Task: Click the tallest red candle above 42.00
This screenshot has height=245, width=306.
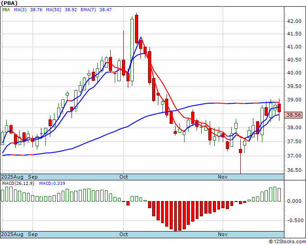Action: point(137,29)
